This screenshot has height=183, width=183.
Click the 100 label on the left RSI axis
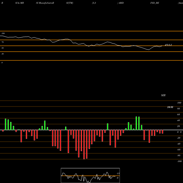coord(3,33)
